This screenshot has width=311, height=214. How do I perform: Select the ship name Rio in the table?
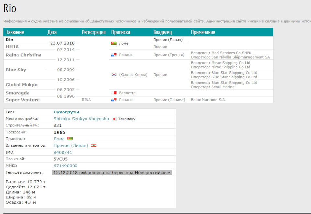point(9,40)
